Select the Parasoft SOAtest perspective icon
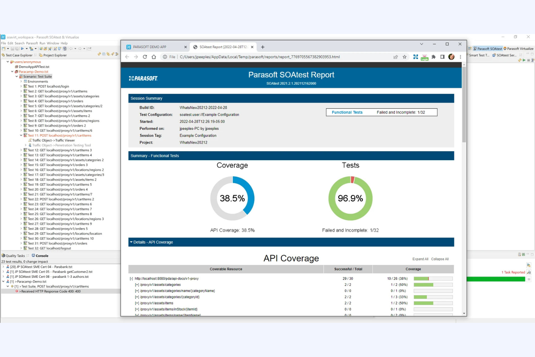Screen dimensions: 535x357 (475, 48)
